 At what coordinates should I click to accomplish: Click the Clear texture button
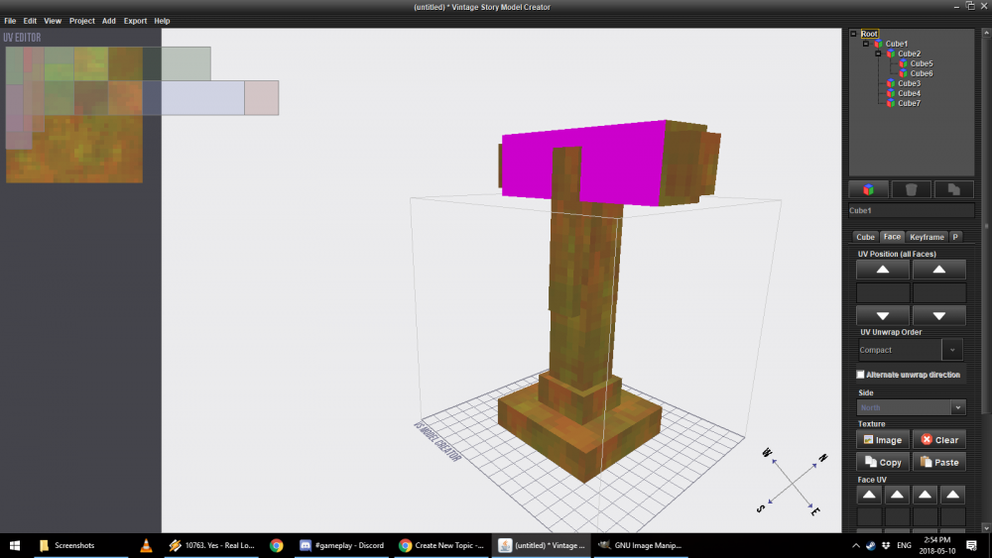click(937, 440)
